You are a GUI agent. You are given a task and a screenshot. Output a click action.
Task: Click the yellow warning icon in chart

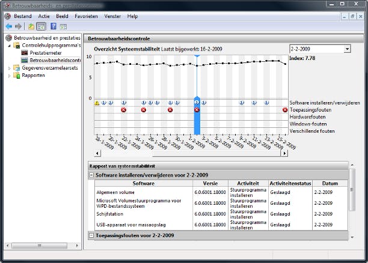click(97, 103)
